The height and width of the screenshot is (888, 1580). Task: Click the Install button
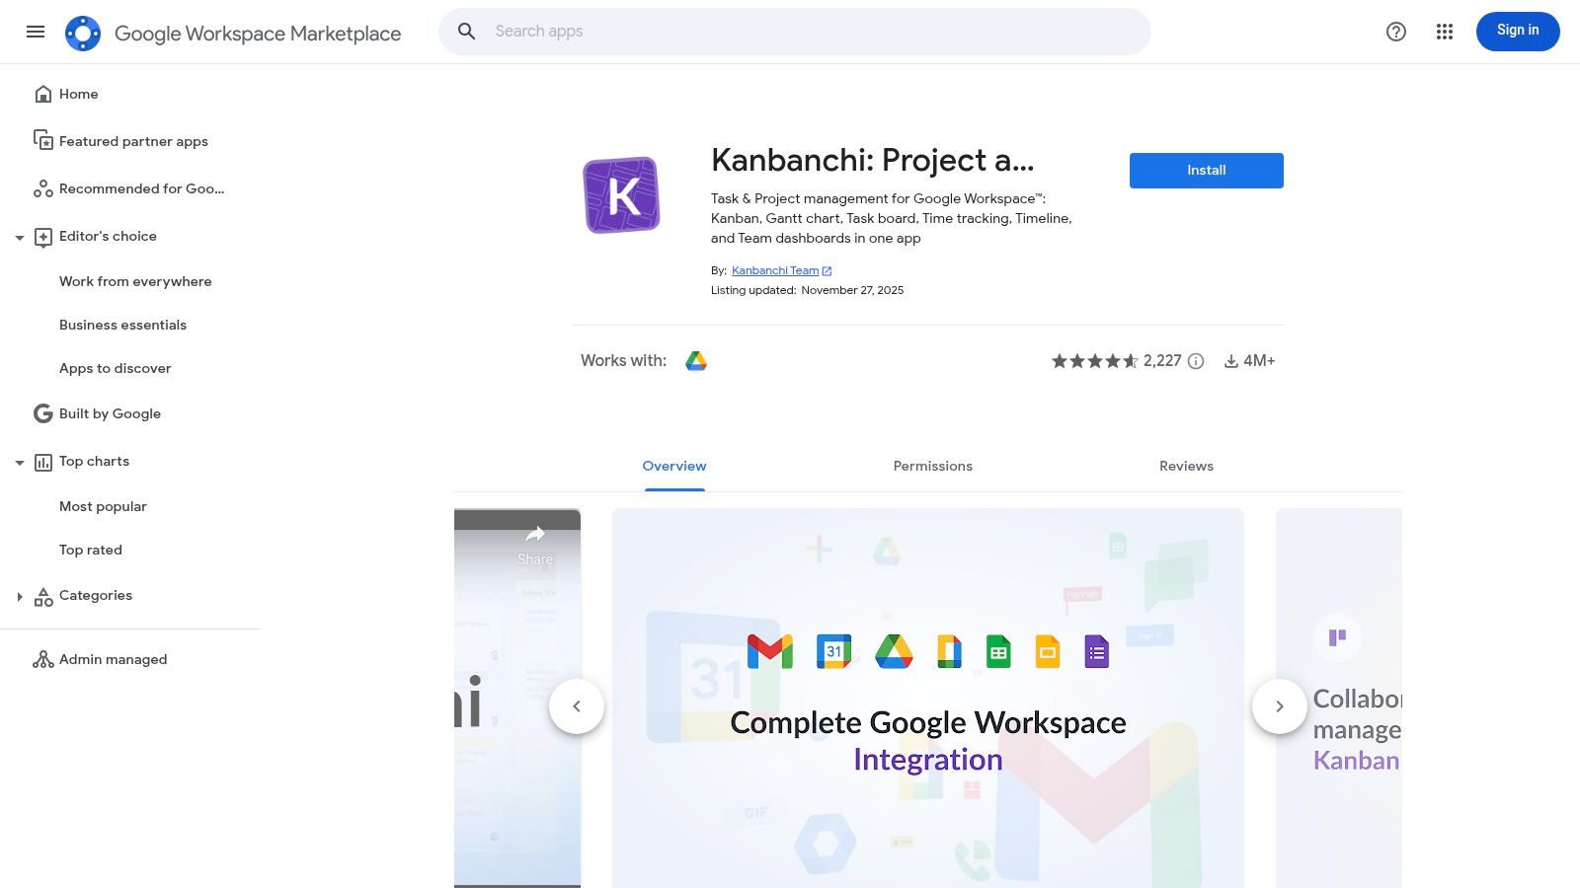click(x=1206, y=170)
